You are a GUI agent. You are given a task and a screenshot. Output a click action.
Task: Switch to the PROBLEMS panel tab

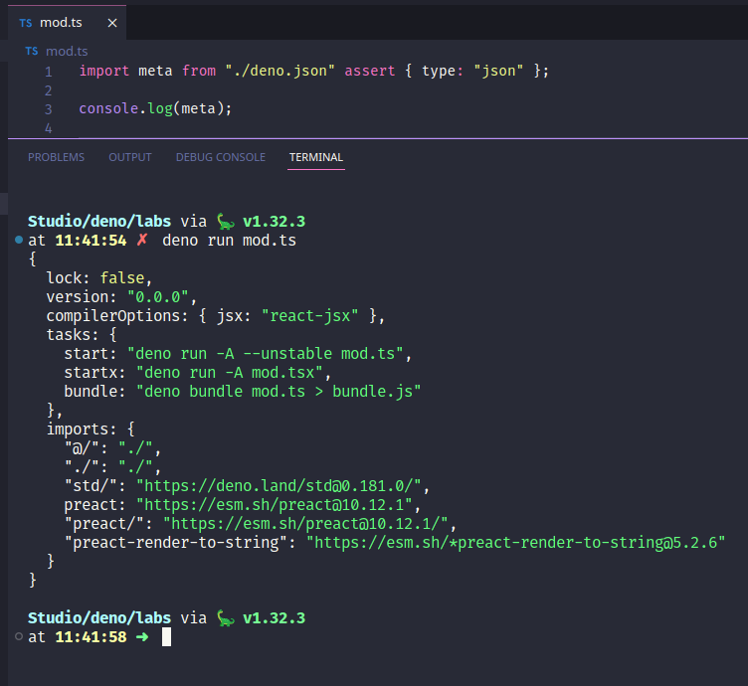click(x=56, y=157)
